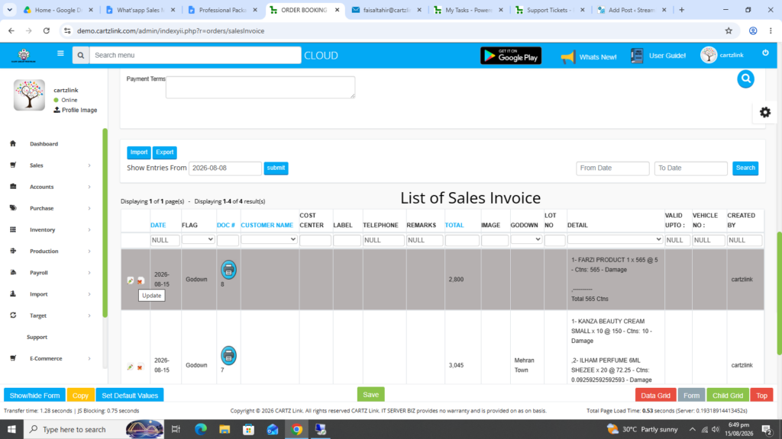Open File Explorer from taskbar
The image size is (782, 439).
coord(225,429)
